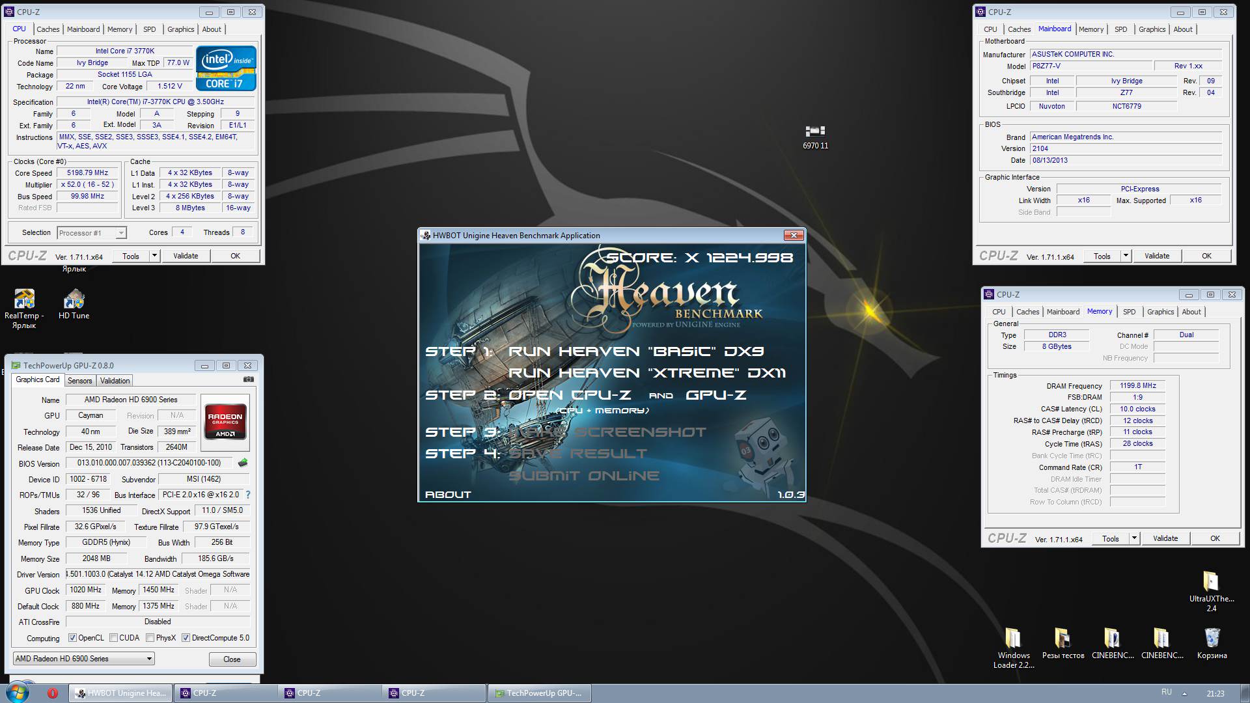Click the About link in the Heaven window
Screen dimensions: 1250x703
pyautogui.click(x=448, y=495)
